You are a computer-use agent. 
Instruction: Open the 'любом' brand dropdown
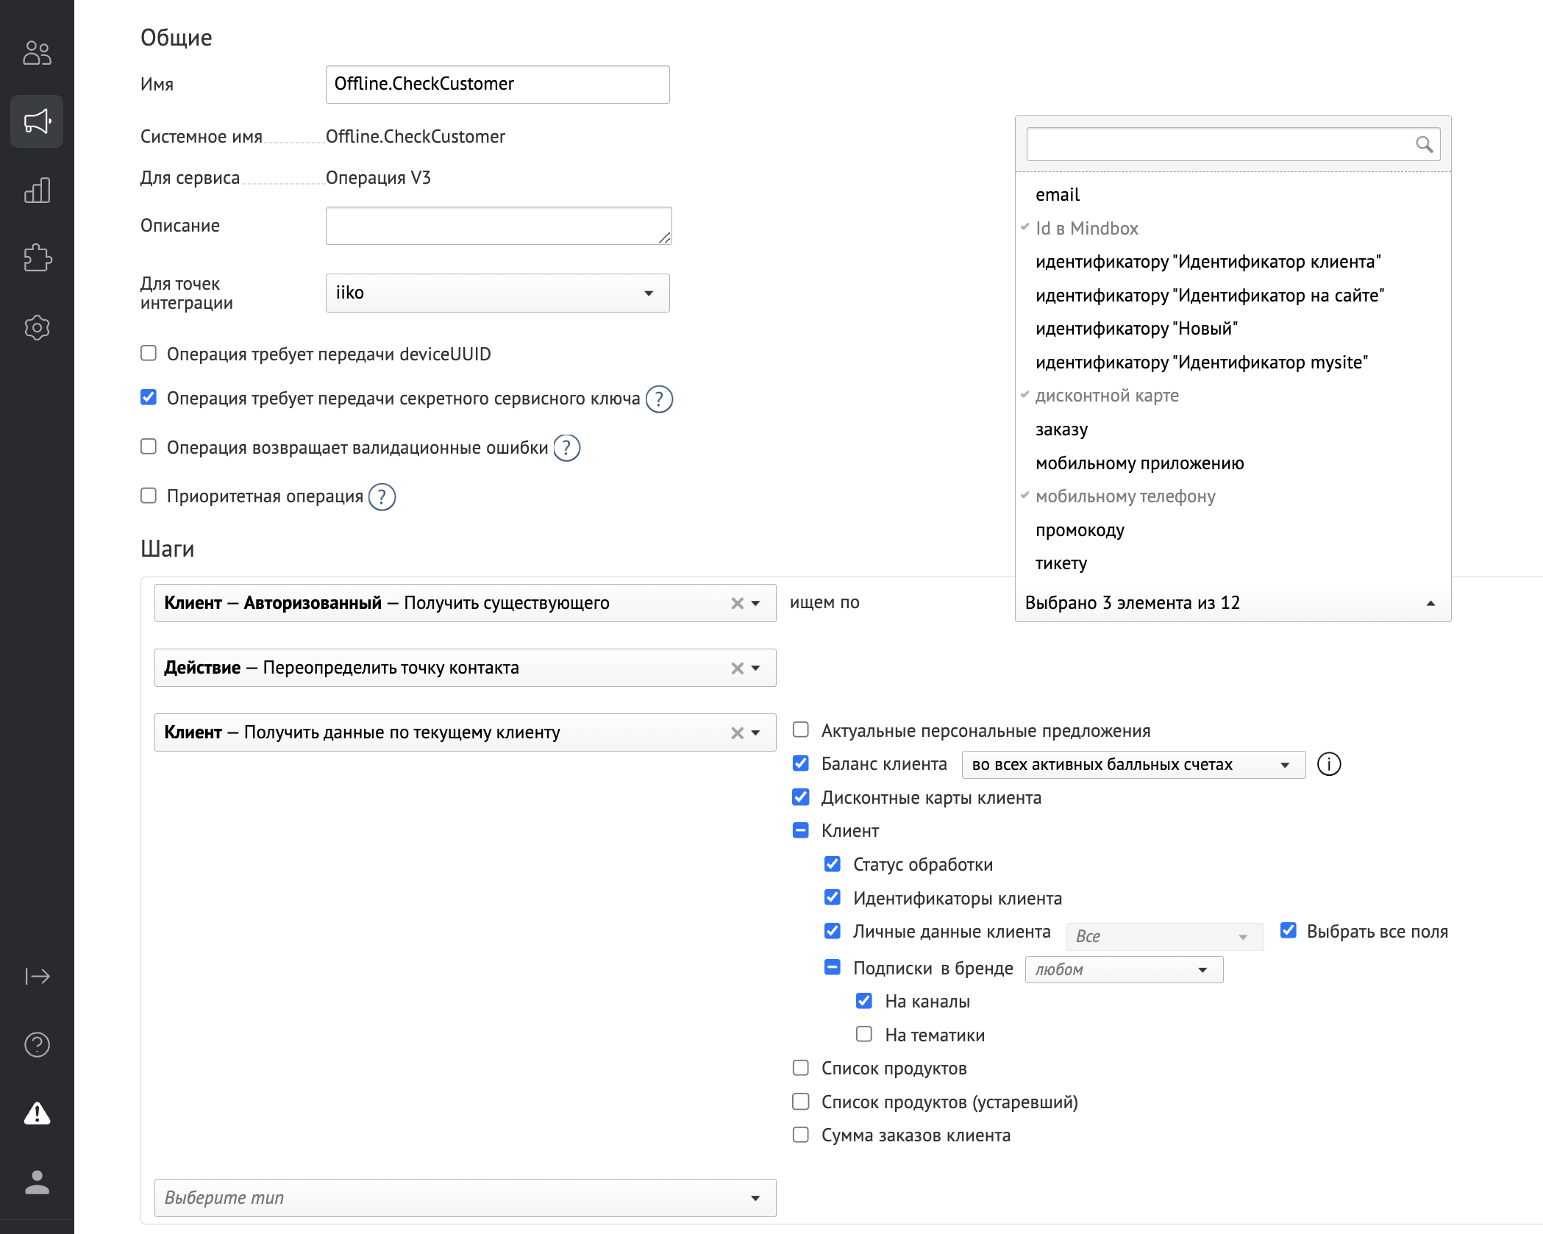click(1124, 969)
